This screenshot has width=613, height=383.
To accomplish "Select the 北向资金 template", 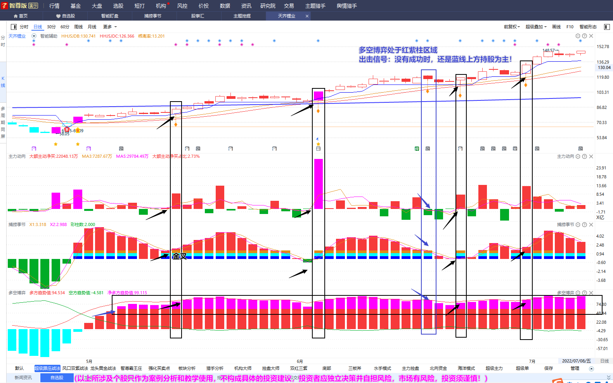I will pos(438,368).
